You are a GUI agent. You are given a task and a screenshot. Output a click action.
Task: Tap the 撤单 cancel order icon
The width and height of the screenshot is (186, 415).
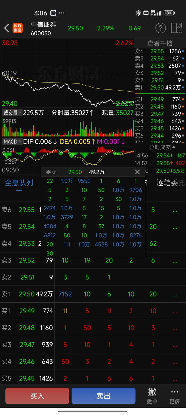[x=152, y=396]
